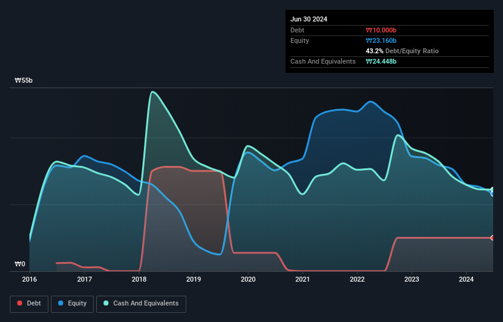This screenshot has width=503, height=322.
Task: Click the blue dot in Equity legend
Action: [61, 303]
